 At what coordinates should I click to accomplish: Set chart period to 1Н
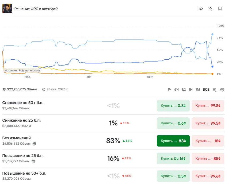click(191, 90)
